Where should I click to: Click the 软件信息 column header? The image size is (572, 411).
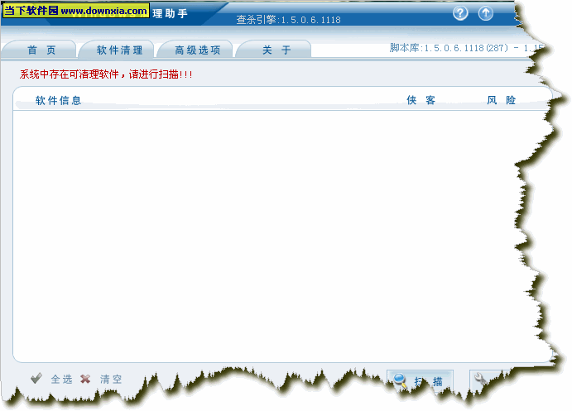pos(58,101)
